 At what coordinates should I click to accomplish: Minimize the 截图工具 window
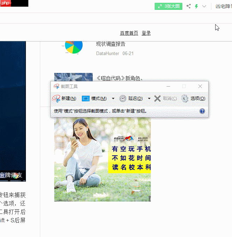point(168,86)
